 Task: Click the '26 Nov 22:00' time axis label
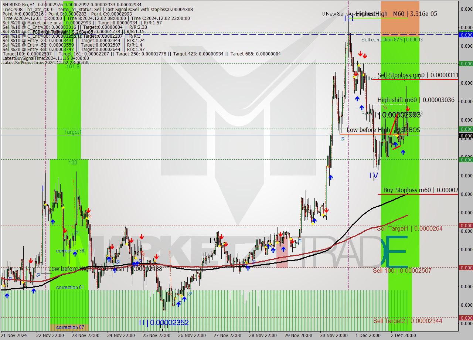point(192,336)
